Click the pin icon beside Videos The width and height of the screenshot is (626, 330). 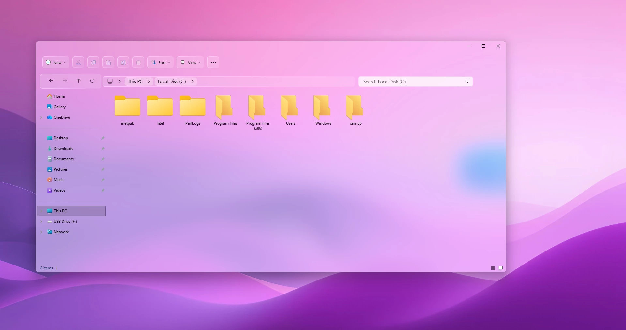coord(103,190)
